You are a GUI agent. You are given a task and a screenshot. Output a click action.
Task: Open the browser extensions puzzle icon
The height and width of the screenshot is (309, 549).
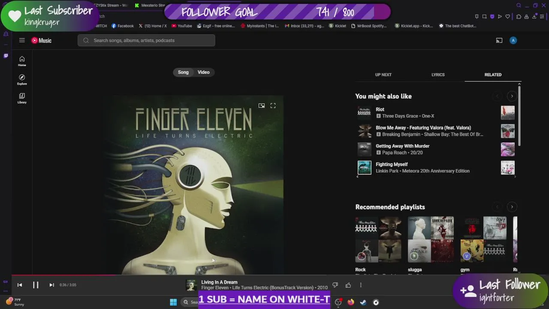[x=519, y=16]
